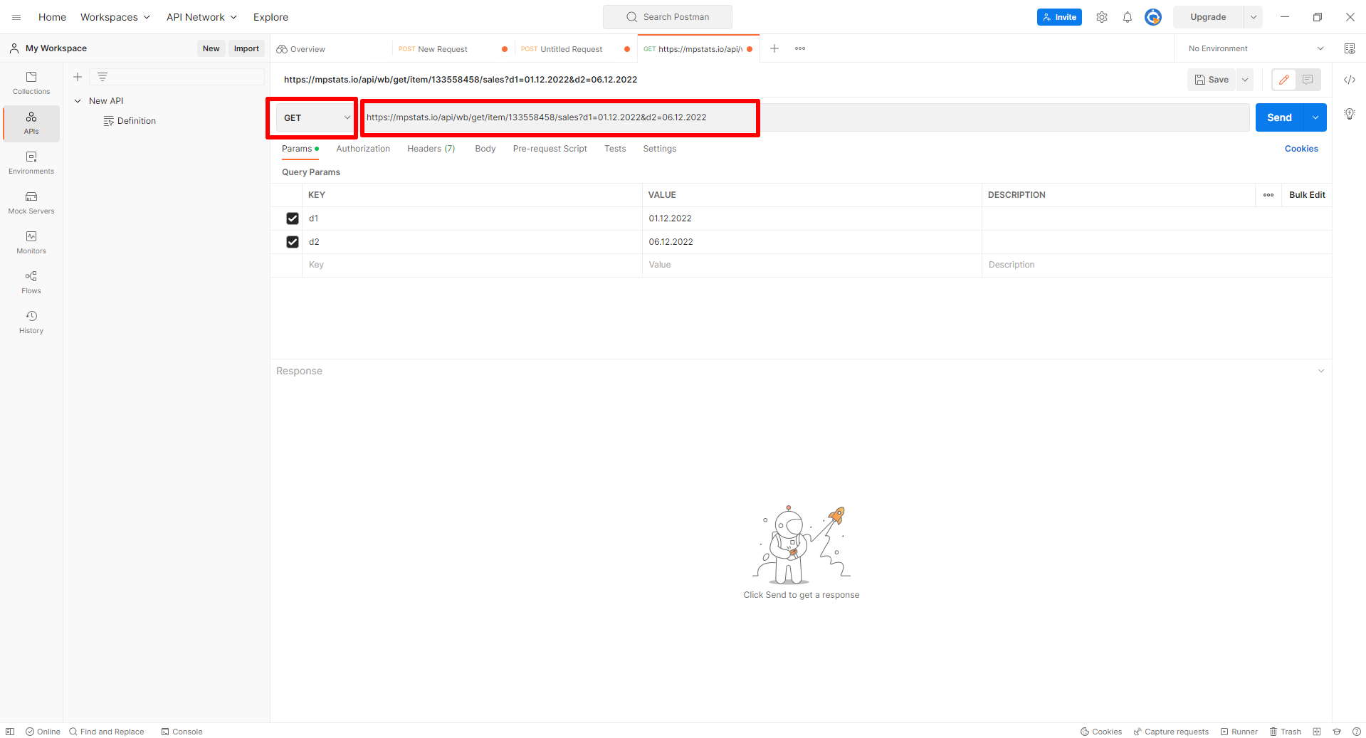This screenshot has width=1366, height=738.
Task: Click the Upgrade button
Action: (1208, 17)
